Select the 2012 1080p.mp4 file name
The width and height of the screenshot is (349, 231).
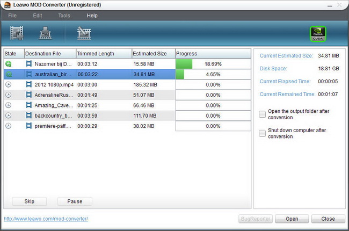54,85
